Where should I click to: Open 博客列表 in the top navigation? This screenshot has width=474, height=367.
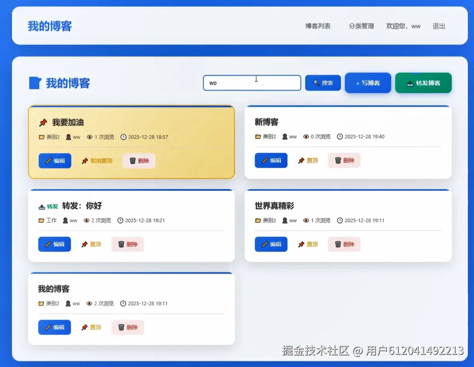[x=318, y=26]
